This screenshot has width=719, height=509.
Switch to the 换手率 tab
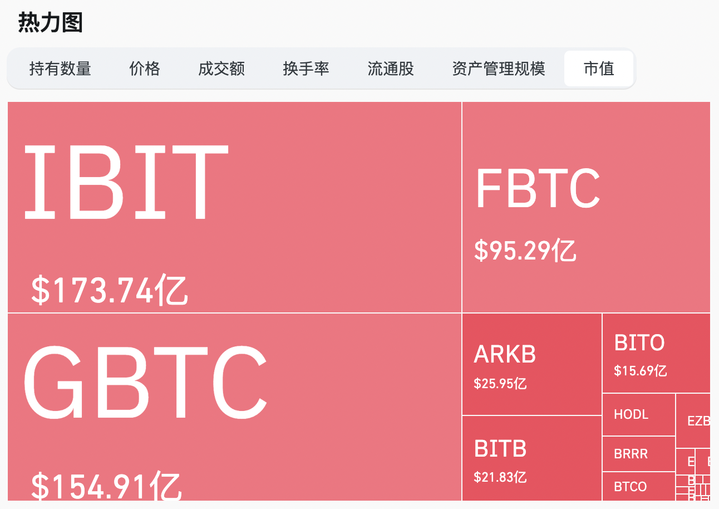[x=306, y=68]
